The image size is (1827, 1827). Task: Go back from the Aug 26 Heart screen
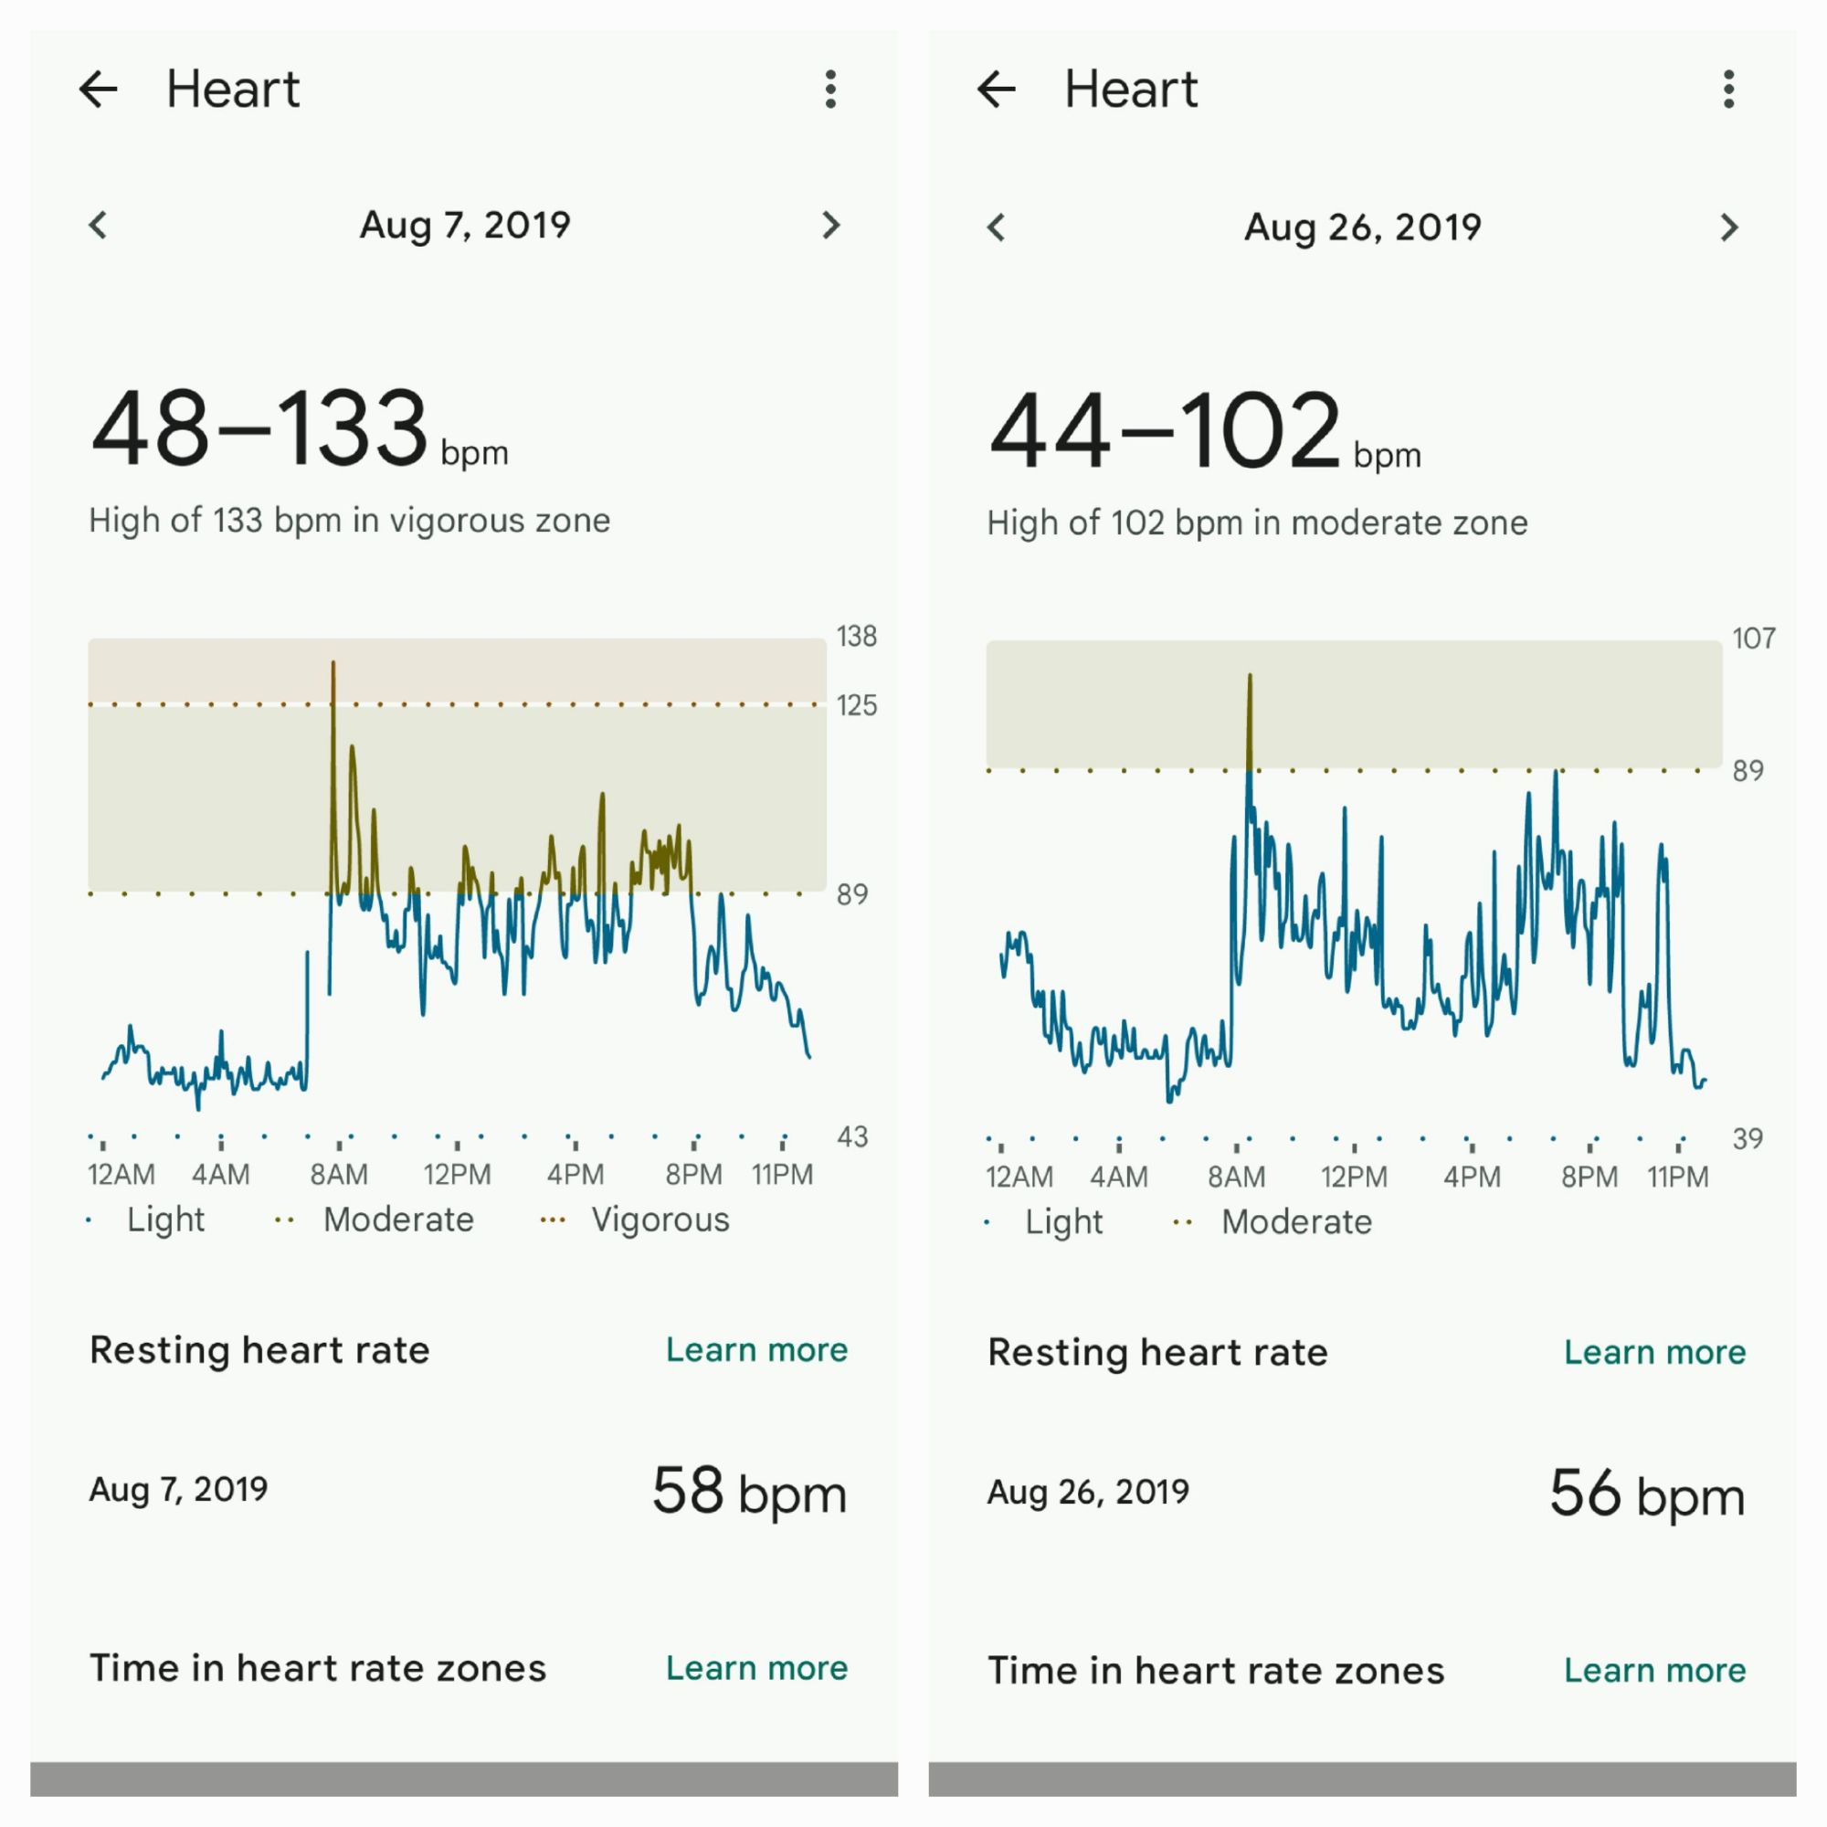pos(996,90)
